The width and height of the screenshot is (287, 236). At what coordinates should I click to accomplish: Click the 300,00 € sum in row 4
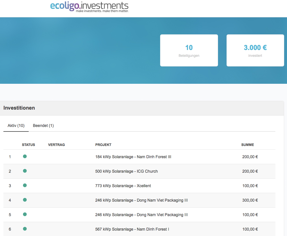(x=250, y=200)
